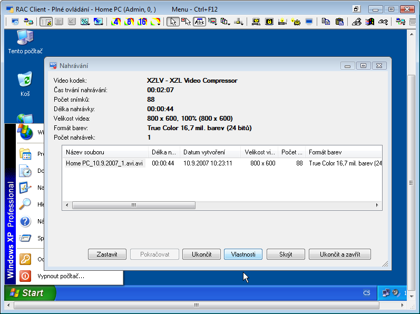Click the network computers tray icon

click(386, 293)
